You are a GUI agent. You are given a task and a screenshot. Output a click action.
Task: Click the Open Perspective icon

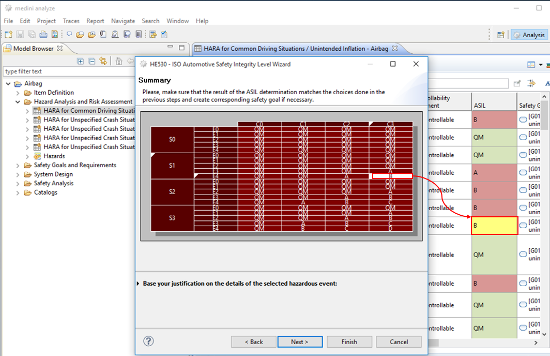500,35
